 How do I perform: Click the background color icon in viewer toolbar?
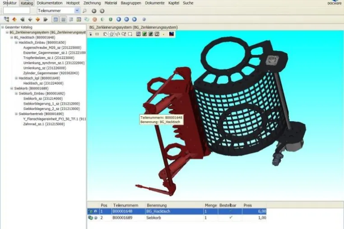(172, 34)
